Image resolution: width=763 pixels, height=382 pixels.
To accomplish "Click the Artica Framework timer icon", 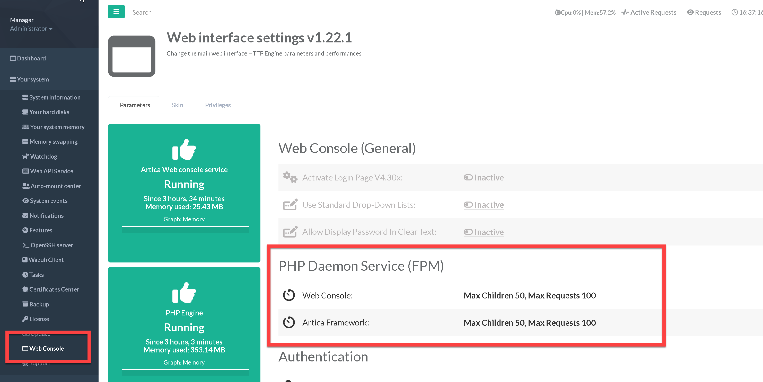I will pyautogui.click(x=289, y=323).
